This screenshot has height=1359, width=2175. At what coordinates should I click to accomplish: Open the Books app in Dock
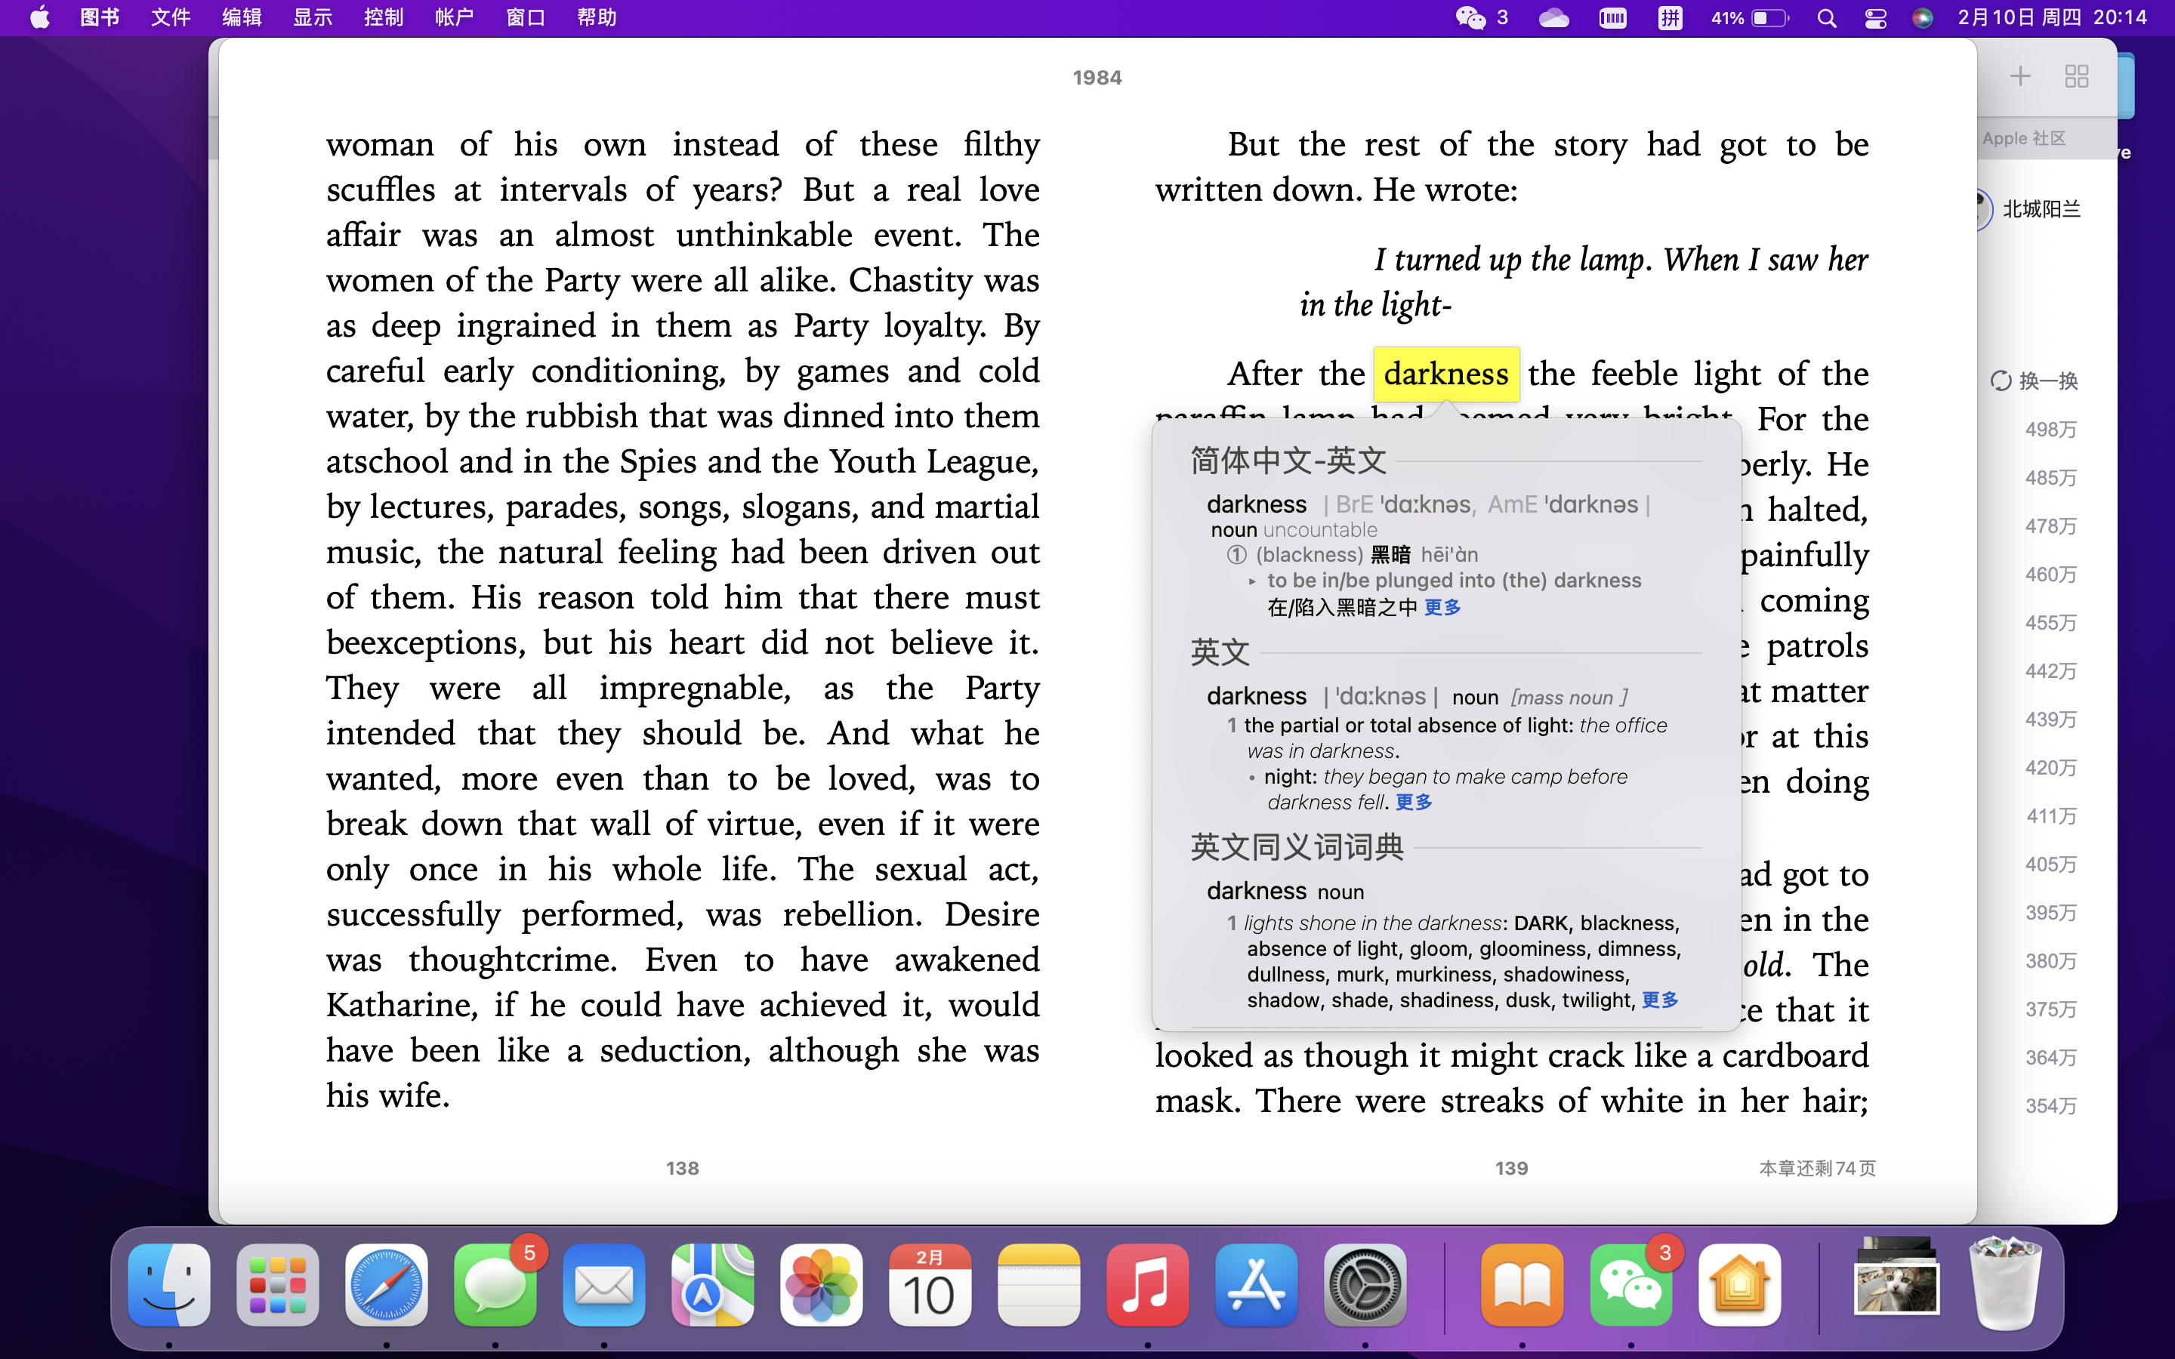coord(1522,1285)
